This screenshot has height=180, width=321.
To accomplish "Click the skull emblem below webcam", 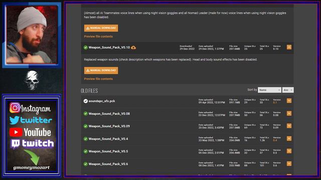I will click(32, 80).
